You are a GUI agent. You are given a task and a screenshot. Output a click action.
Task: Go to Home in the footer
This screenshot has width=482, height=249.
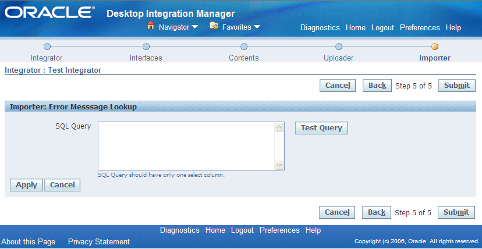(x=215, y=230)
